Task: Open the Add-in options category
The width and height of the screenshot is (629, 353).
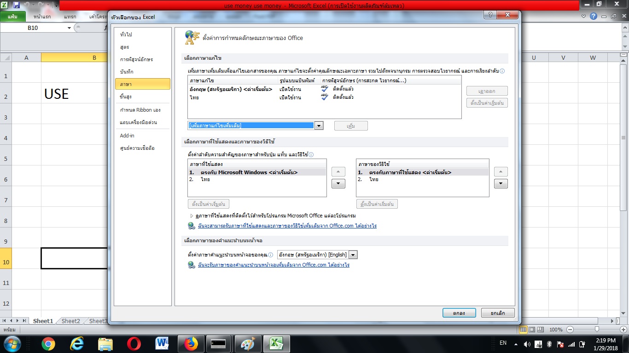Action: [142, 136]
